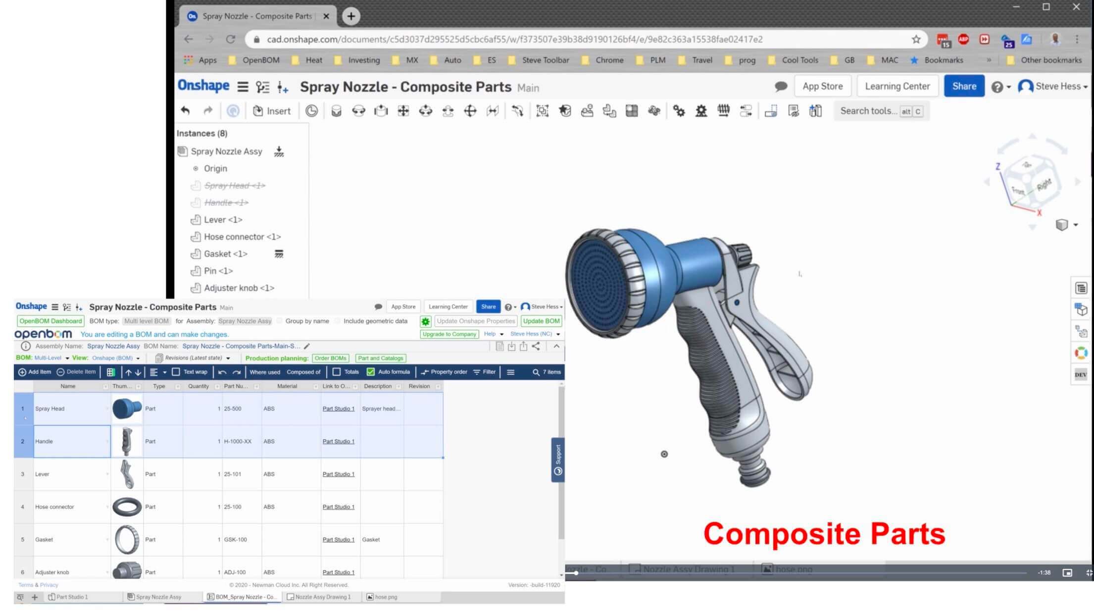Screen dimensions: 1094x614
Task: Click Part Studio 1 link for Spray Head
Action: pyautogui.click(x=338, y=408)
